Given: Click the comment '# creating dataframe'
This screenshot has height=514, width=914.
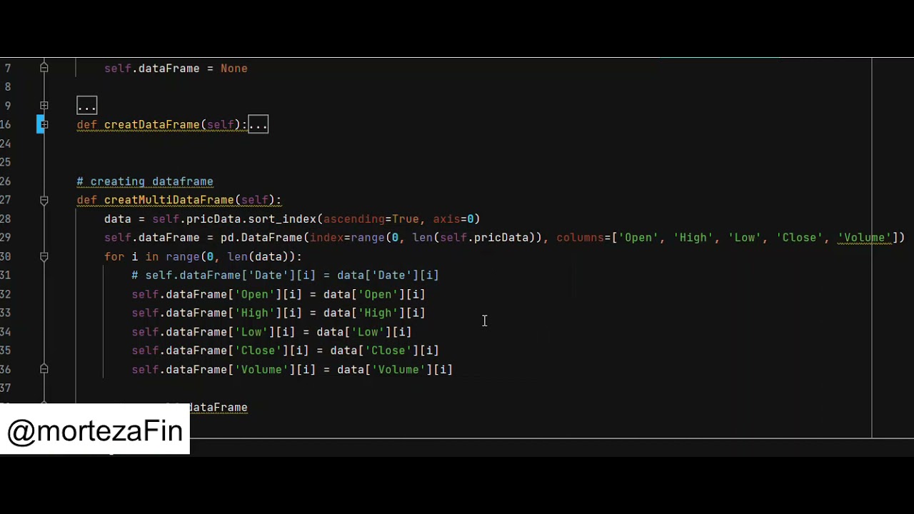Looking at the screenshot, I should point(145,181).
